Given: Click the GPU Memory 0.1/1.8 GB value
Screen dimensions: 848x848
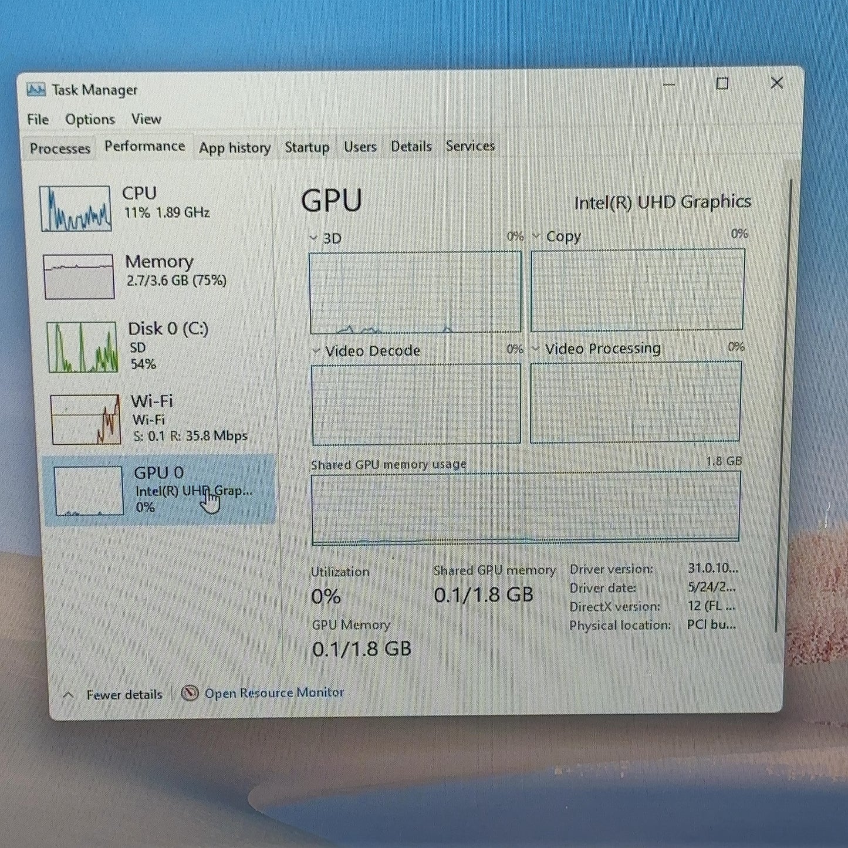Looking at the screenshot, I should pos(362,649).
